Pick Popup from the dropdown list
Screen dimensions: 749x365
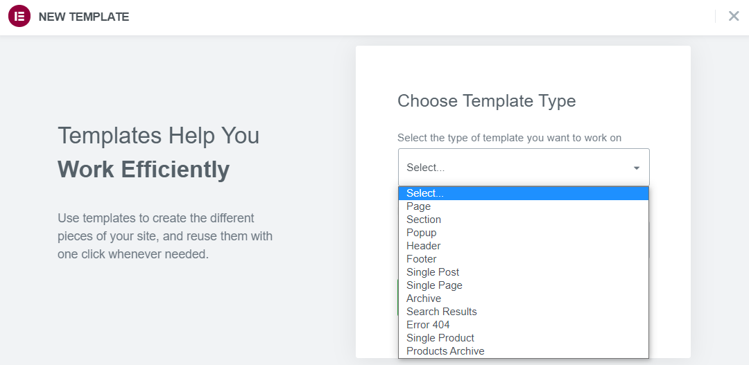[x=524, y=233]
